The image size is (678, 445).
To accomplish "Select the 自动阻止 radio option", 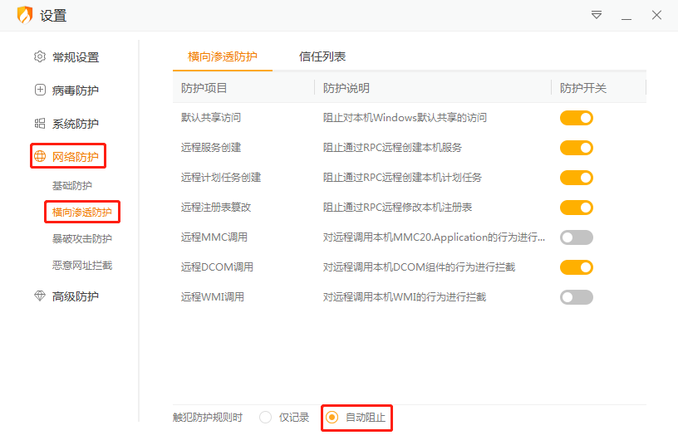I will pos(332,418).
